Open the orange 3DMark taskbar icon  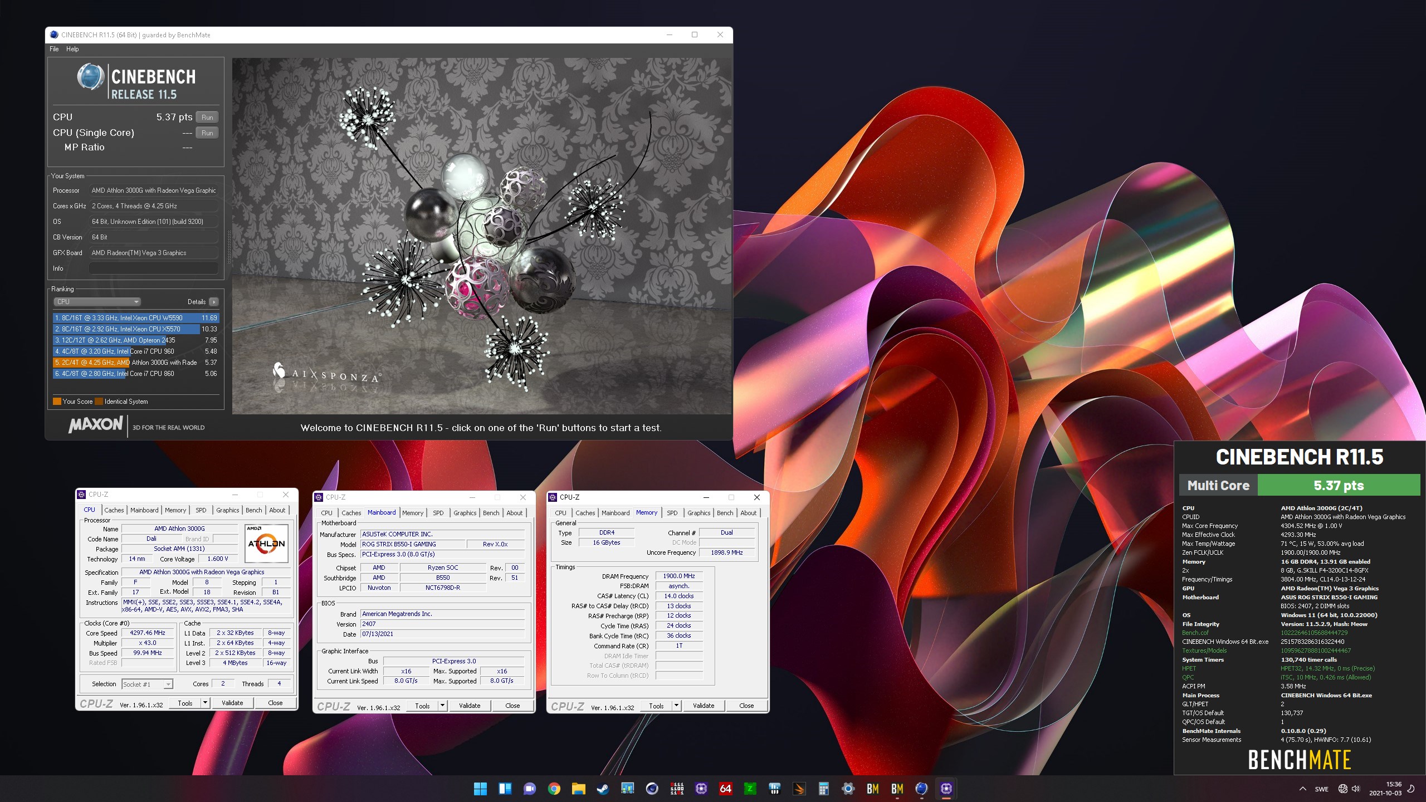click(799, 789)
